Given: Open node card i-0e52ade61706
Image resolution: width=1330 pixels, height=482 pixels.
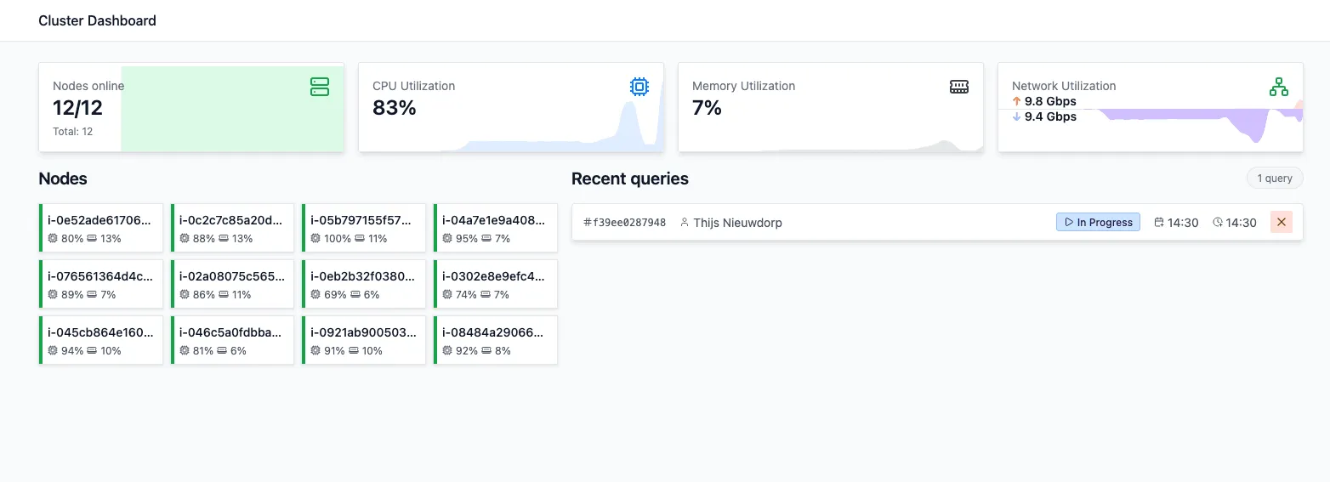Looking at the screenshot, I should [x=101, y=228].
